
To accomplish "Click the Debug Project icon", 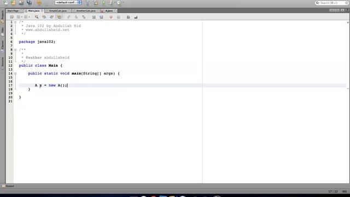I will coord(110,3).
